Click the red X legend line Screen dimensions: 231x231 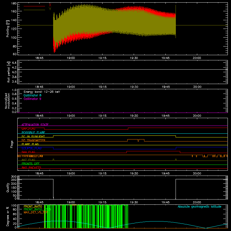pos(34,6)
